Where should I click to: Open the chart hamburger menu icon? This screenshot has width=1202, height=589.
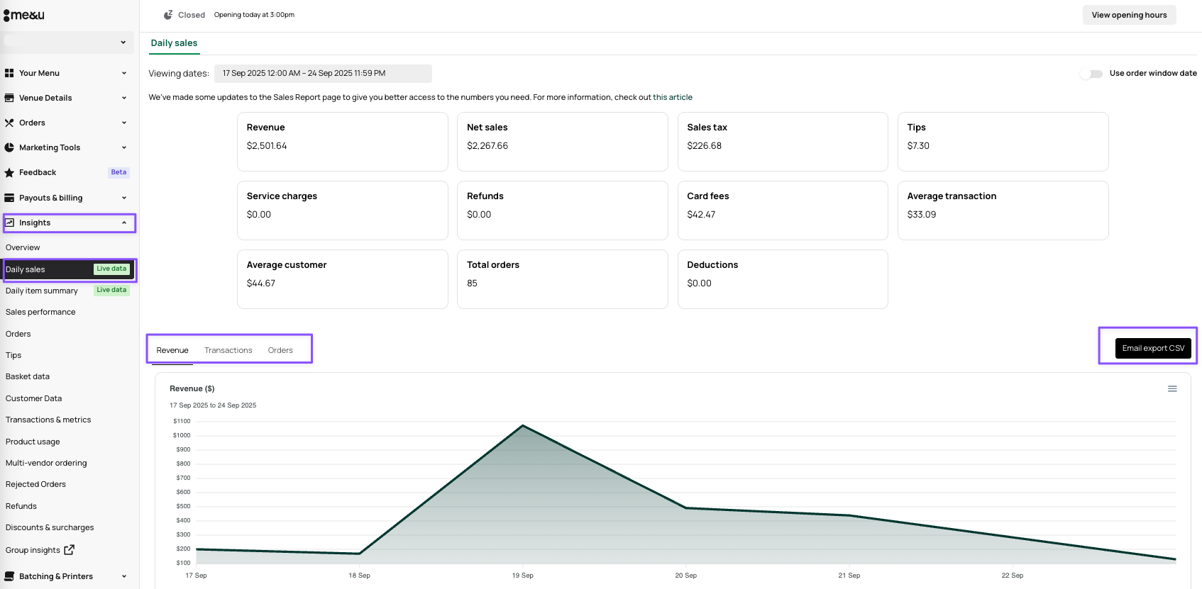tap(1172, 388)
